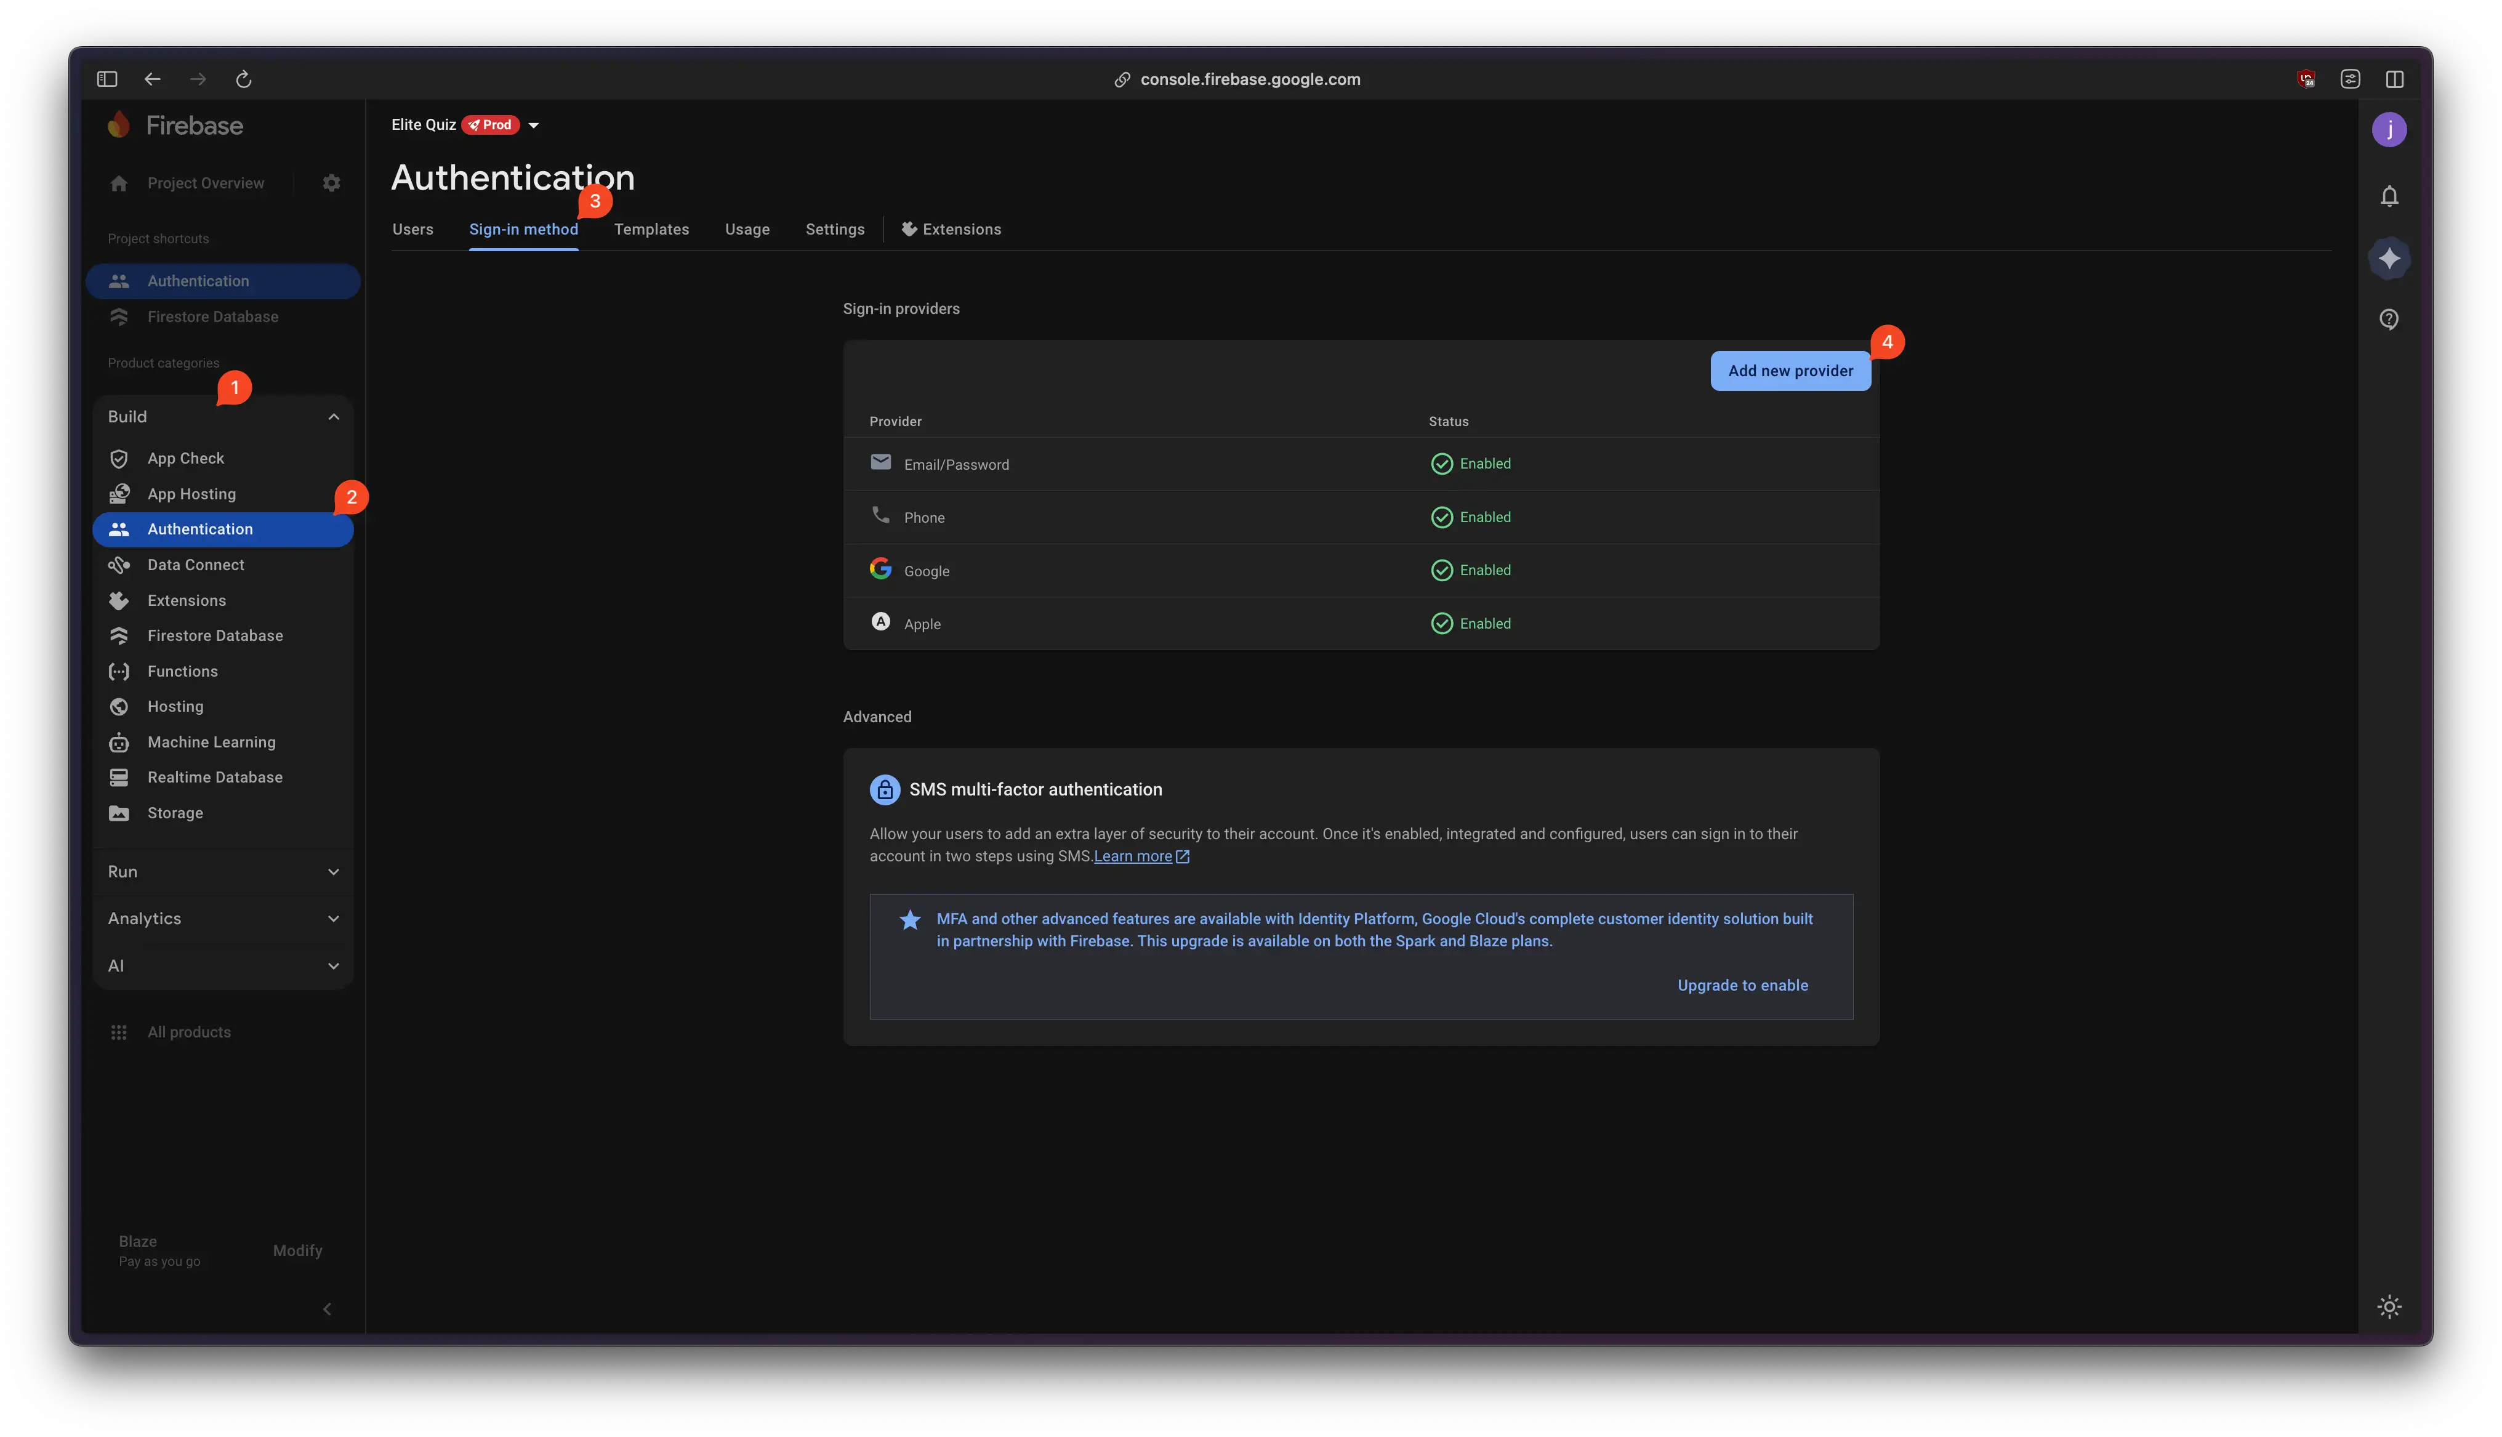Toggle the theme sun icon
Viewport: 2502px width, 1437px height.
click(2389, 1306)
